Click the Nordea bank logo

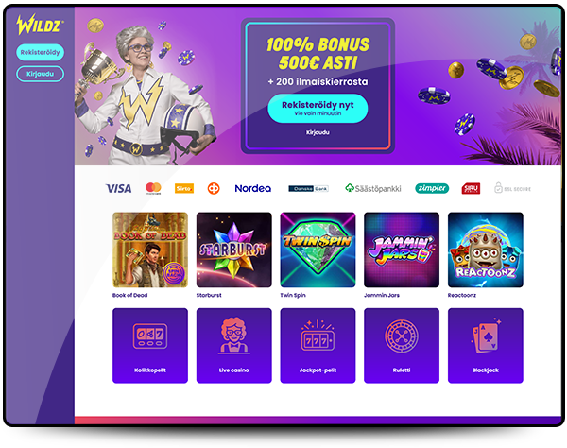point(252,188)
